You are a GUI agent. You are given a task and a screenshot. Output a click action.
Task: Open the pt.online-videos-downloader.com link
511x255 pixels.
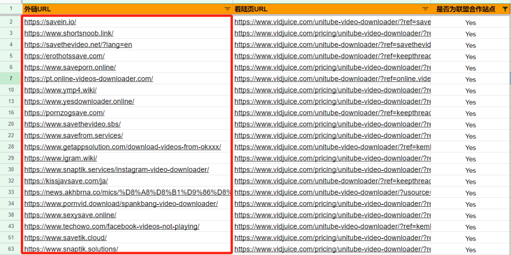[88, 79]
